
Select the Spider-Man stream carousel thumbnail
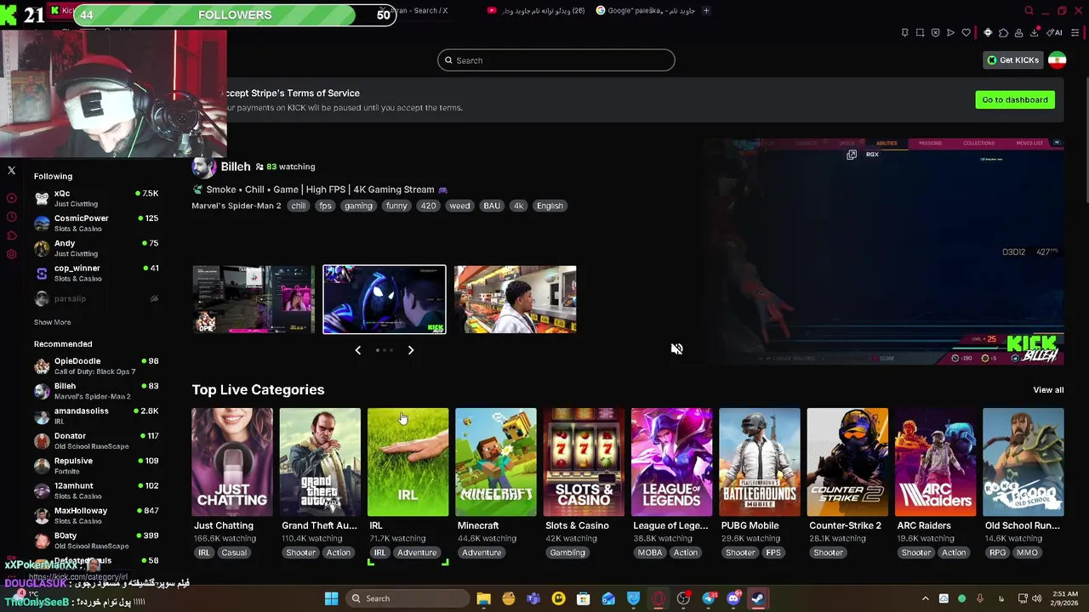(385, 299)
